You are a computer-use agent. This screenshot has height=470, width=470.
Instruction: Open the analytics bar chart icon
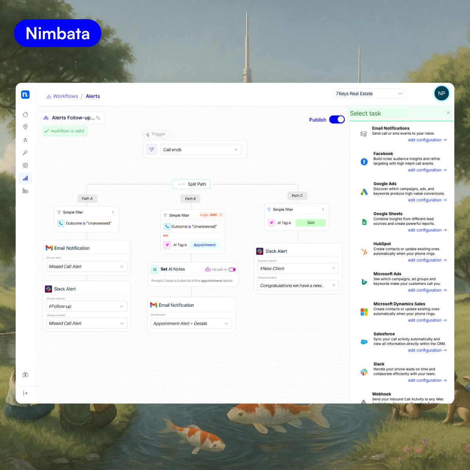(x=25, y=178)
